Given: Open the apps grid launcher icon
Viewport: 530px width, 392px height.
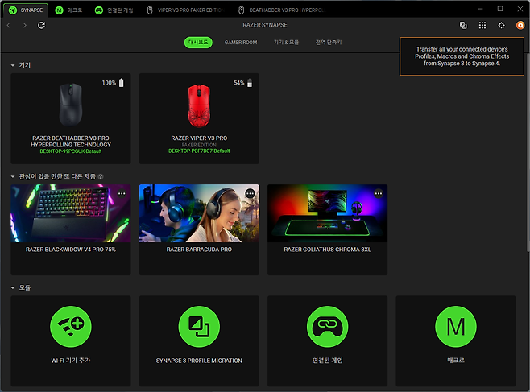Looking at the screenshot, I should pos(482,26).
